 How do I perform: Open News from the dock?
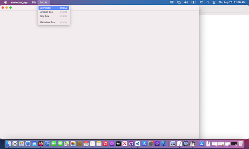125,144
